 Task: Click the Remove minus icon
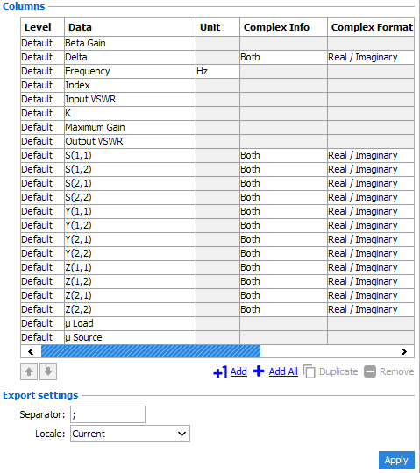370,371
